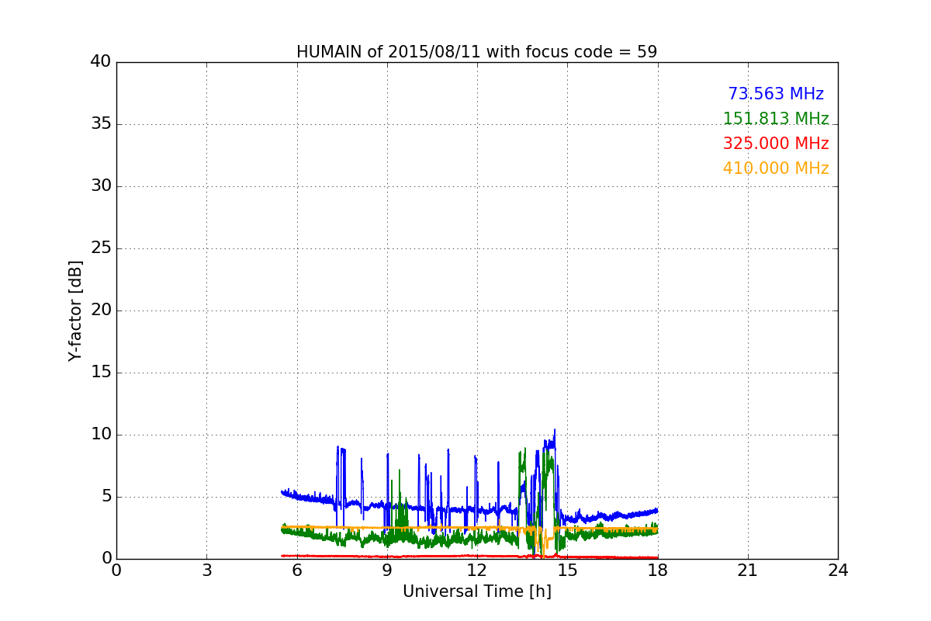Click the x-axis tick label 3
931x621 pixels.
[x=206, y=571]
